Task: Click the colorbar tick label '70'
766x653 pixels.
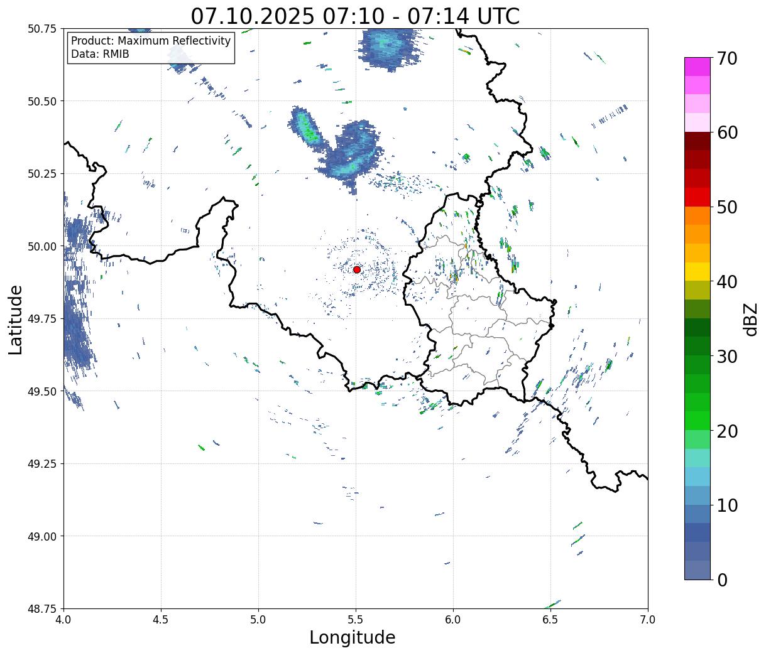Action: [x=726, y=58]
